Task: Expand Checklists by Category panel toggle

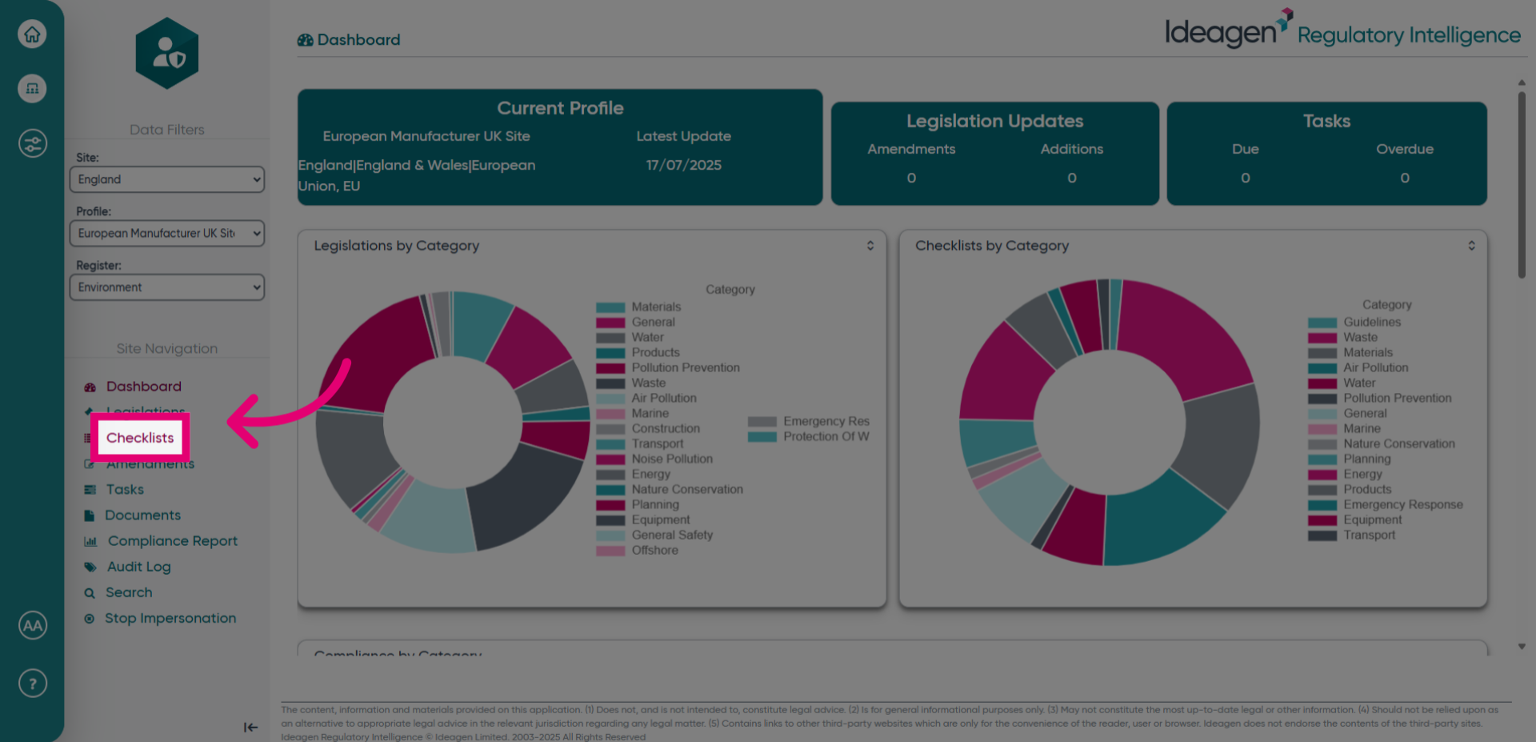Action: point(1471,246)
